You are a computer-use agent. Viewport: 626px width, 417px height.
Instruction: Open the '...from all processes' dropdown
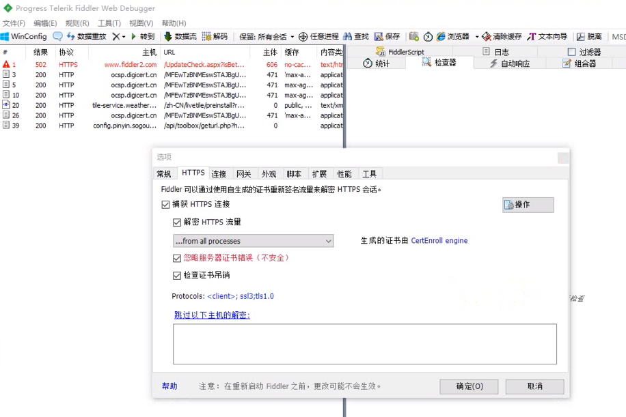pos(254,241)
